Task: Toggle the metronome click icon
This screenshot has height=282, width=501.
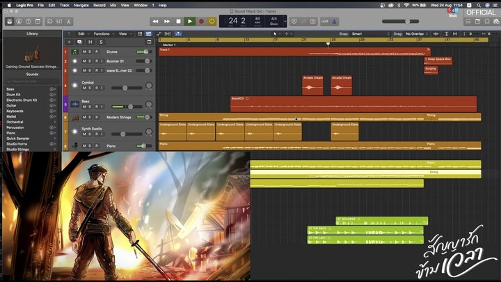Action: tap(334, 22)
